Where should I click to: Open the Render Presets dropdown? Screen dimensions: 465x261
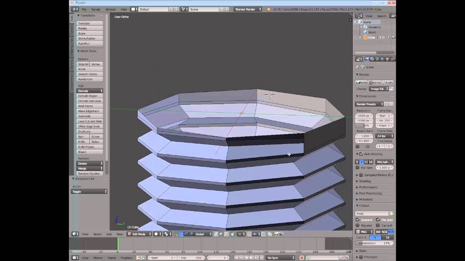(369, 104)
